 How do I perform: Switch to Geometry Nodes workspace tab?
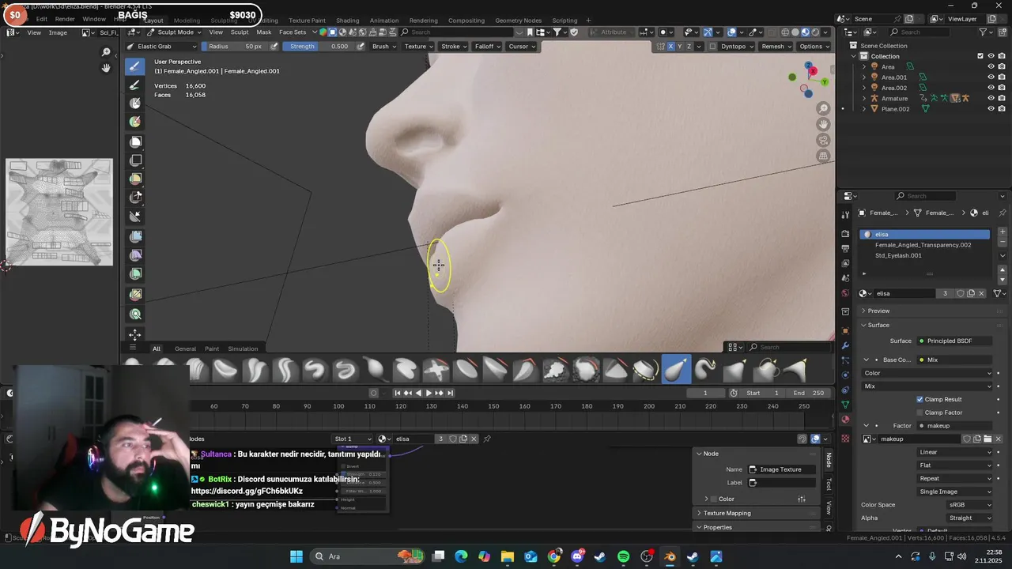(x=518, y=21)
